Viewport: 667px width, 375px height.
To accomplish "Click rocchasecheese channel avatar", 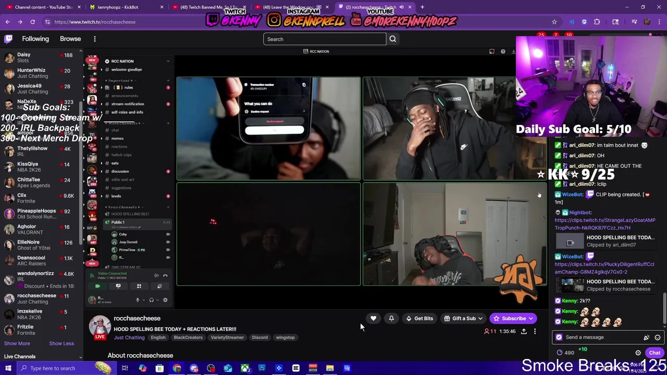I will [x=100, y=327].
